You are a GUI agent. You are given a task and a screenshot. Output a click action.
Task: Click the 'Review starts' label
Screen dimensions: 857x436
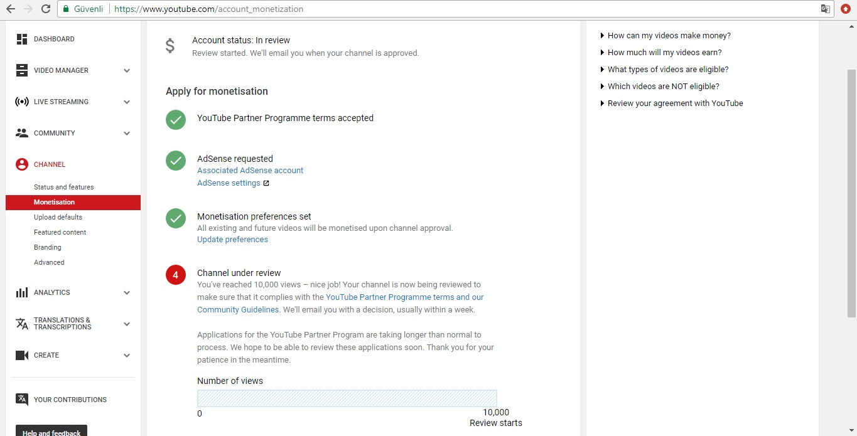click(496, 423)
